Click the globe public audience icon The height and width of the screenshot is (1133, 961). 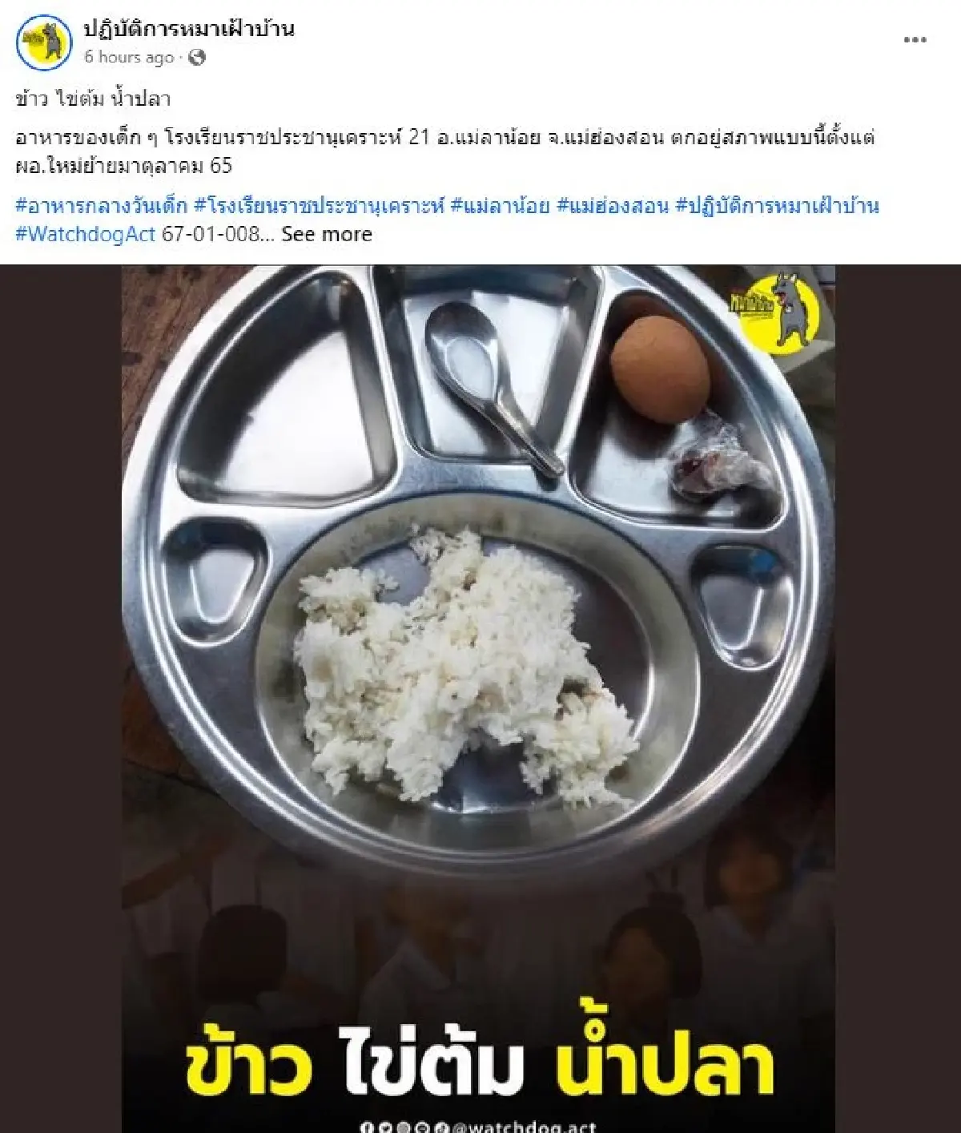[196, 57]
